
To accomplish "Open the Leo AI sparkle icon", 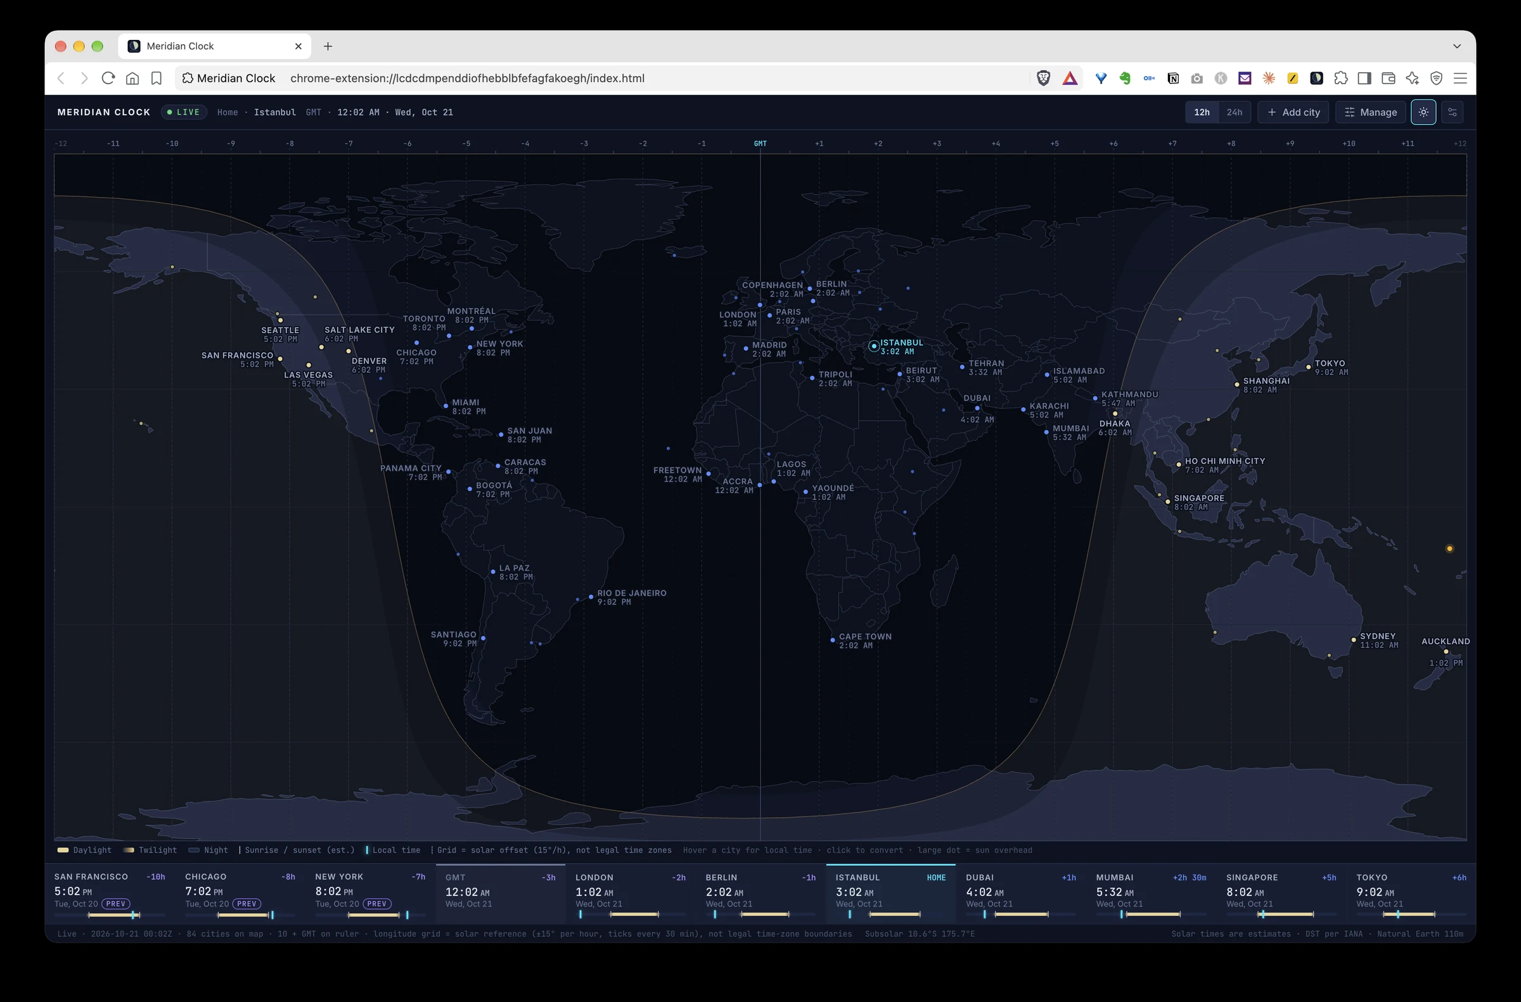I will coord(1412,78).
